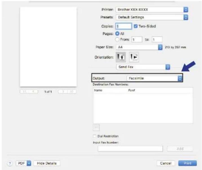Image resolution: width=202 pixels, height=170 pixels.
Task: Click the Hide Details button
Action: pos(47,163)
